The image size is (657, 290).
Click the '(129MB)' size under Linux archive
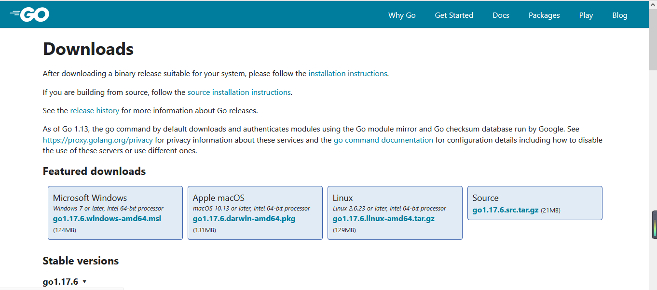click(344, 230)
